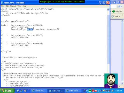The image size is (124, 93).
Task: Click the Notepad document icon in title bar
Action: pyautogui.click(x=2, y=3)
